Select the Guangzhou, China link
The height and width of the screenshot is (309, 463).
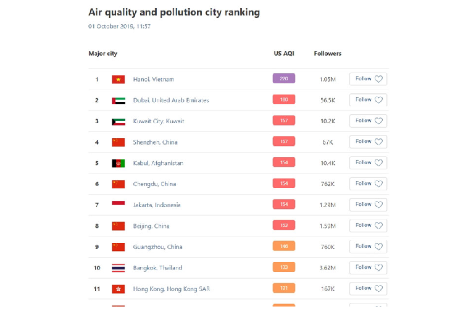coord(157,247)
